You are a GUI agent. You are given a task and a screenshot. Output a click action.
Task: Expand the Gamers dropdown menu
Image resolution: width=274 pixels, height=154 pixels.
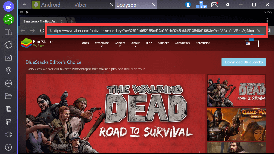click(x=120, y=44)
